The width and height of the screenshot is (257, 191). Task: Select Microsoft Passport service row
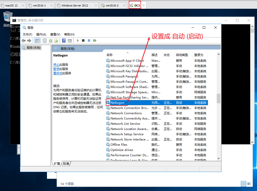pos(157,76)
